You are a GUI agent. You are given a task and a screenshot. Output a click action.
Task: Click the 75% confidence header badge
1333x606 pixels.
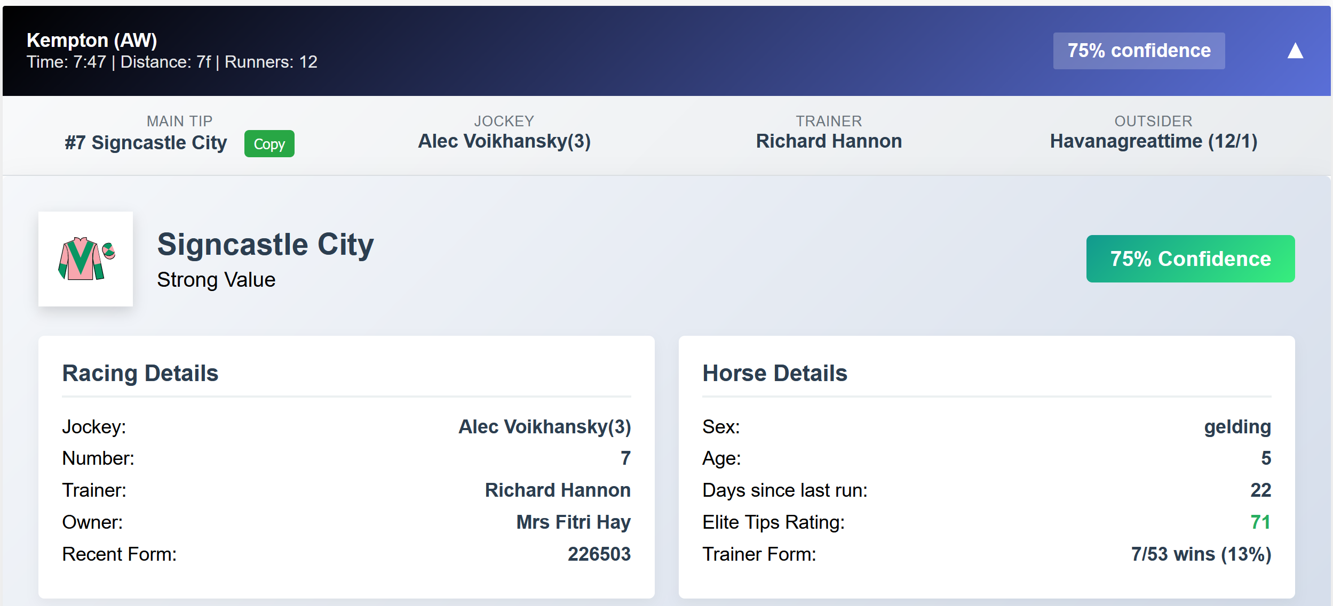pos(1139,51)
